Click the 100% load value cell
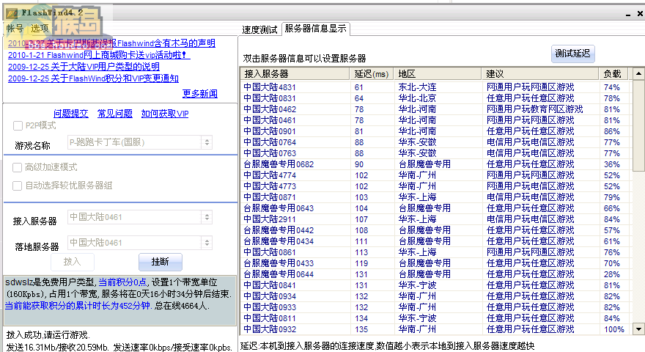The width and height of the screenshot is (645, 352). (614, 329)
